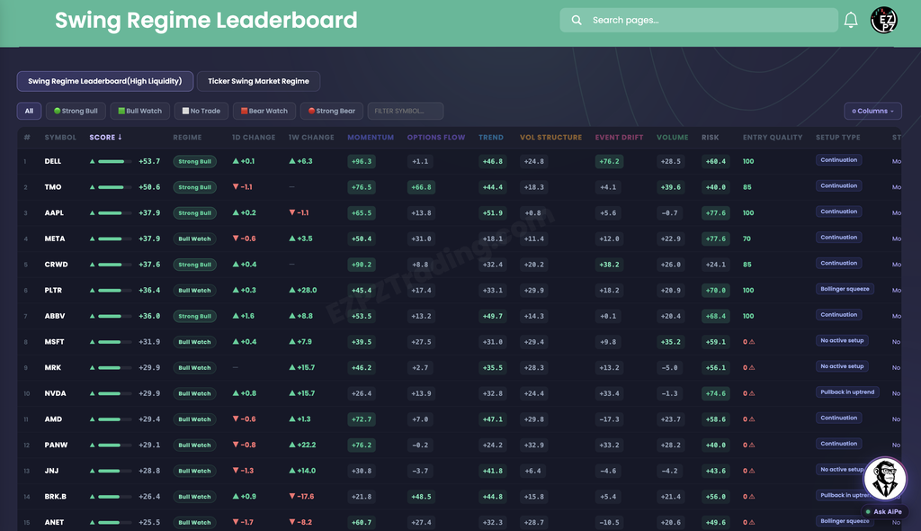The width and height of the screenshot is (921, 531).
Task: Toggle the Strong Bull filter
Action: tap(76, 111)
